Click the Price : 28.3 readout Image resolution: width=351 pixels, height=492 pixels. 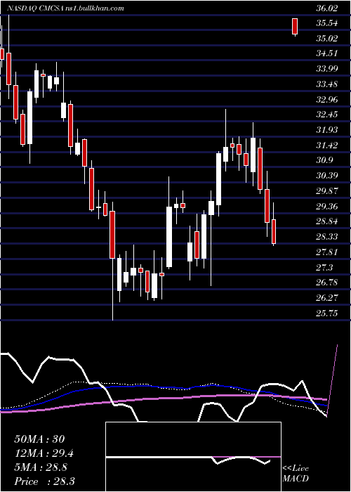pyautogui.click(x=44, y=481)
